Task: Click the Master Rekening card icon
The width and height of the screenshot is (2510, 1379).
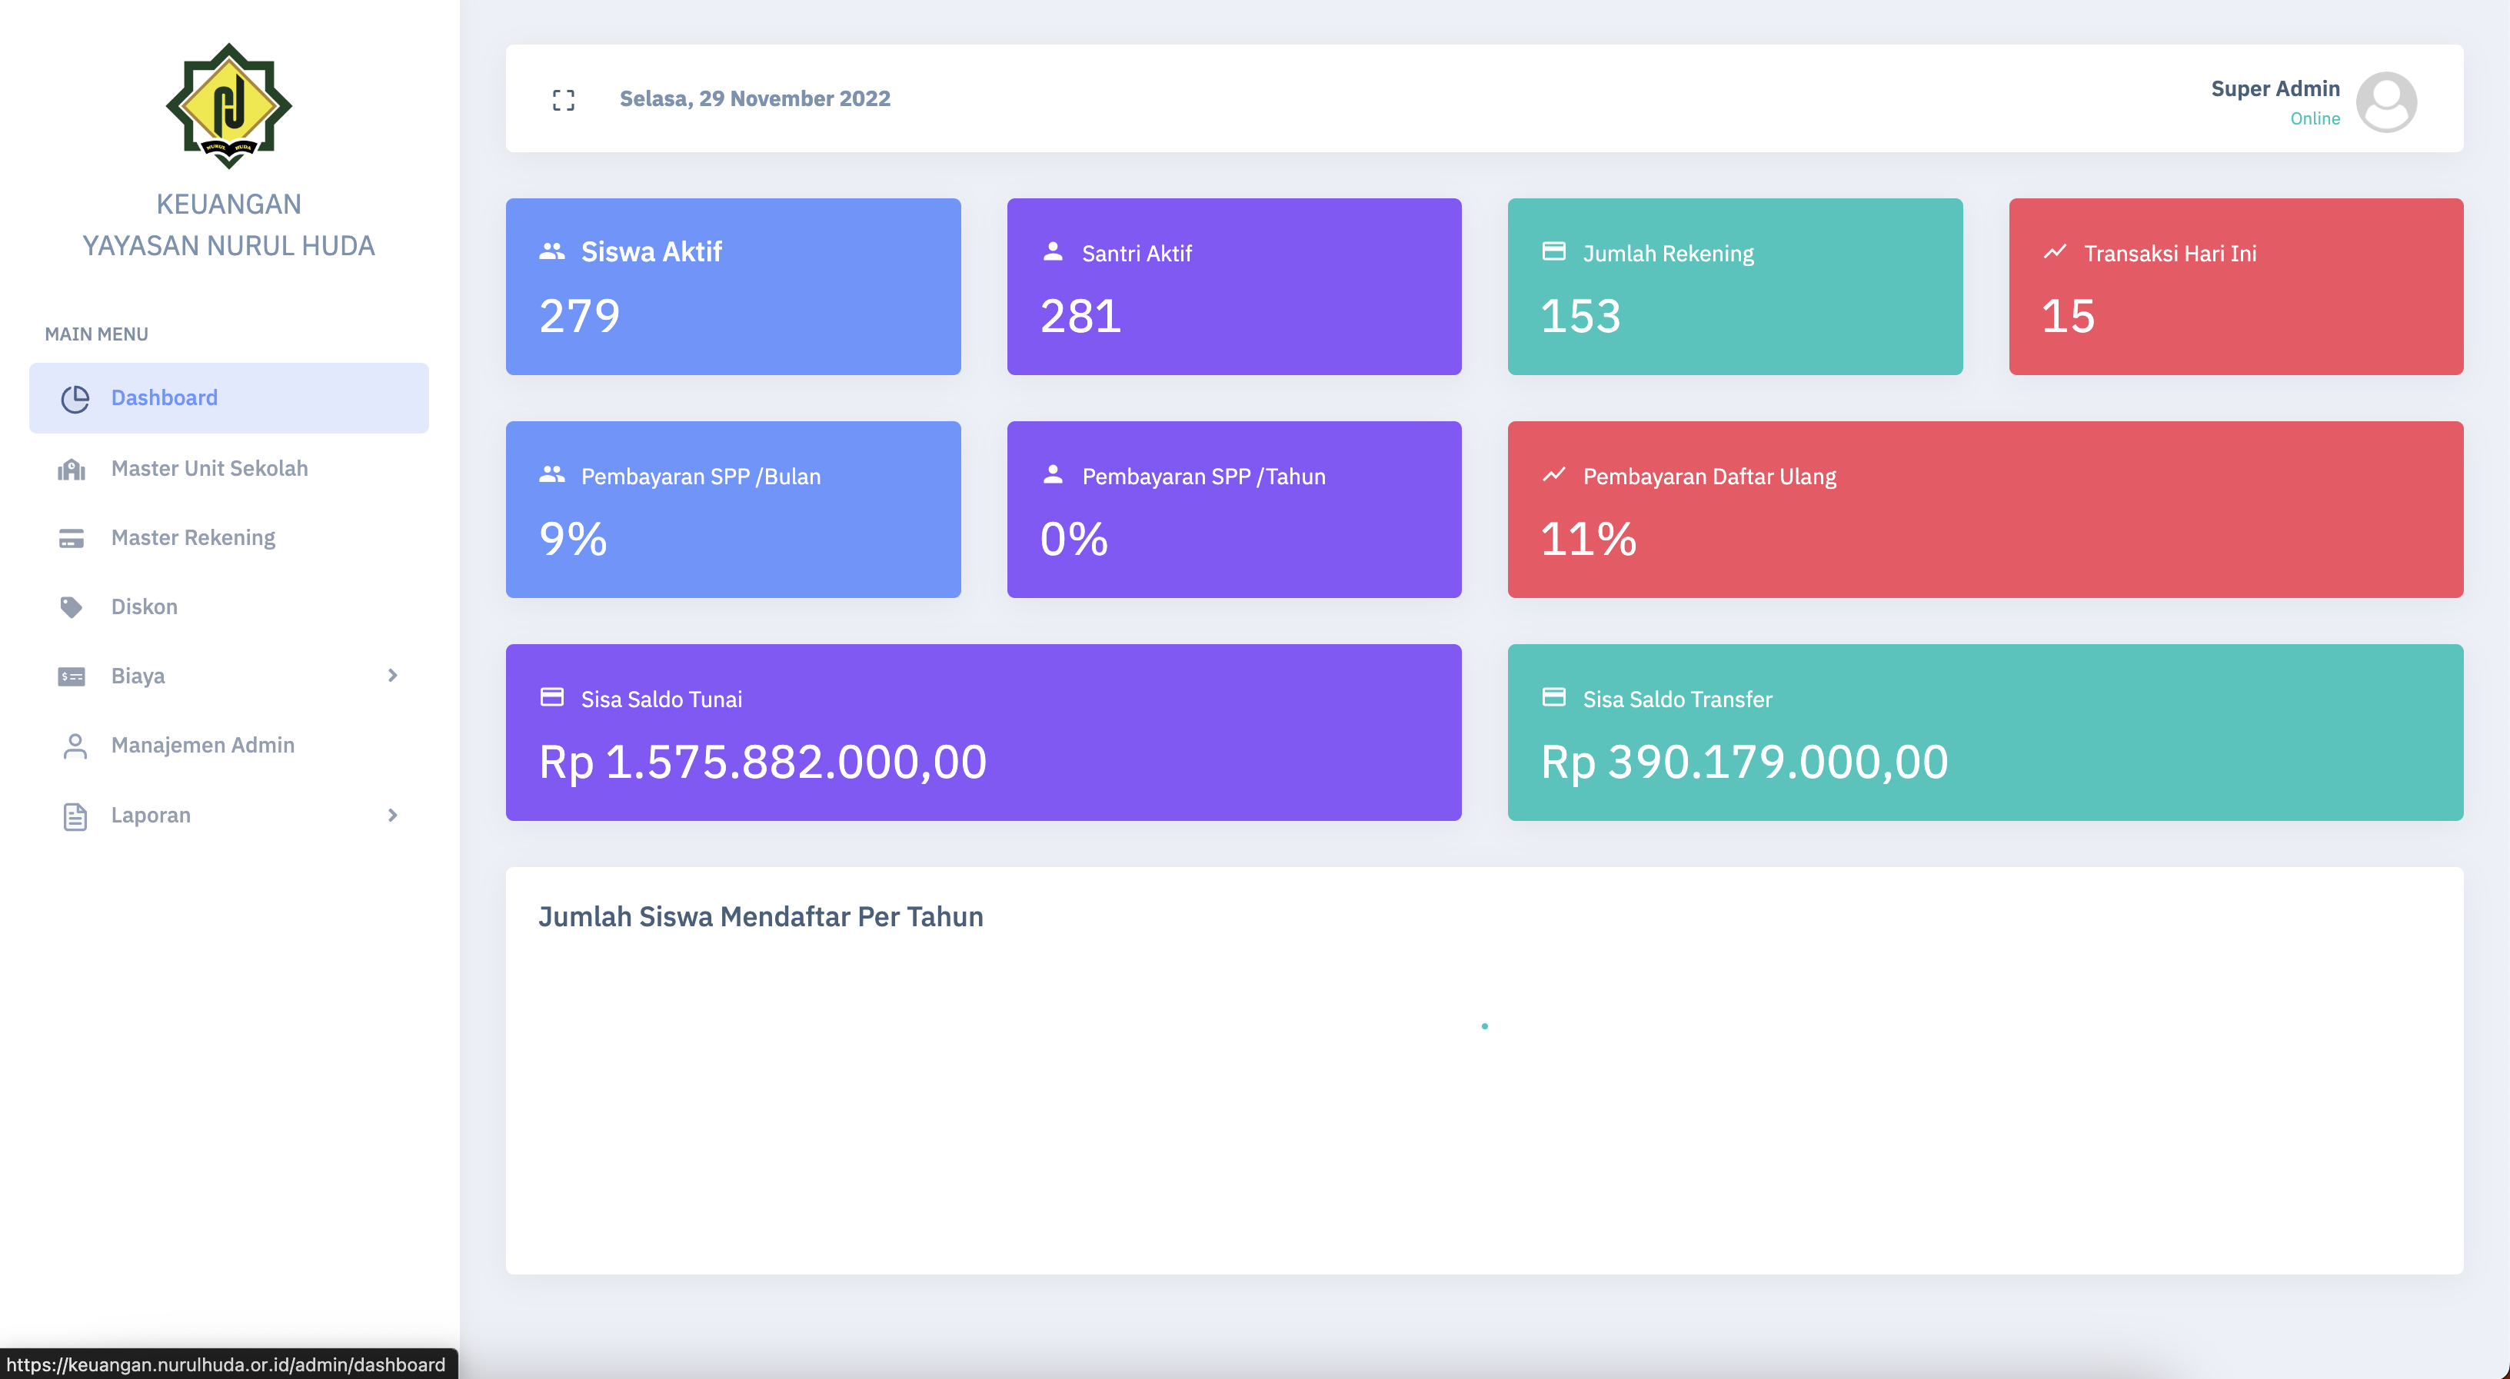Action: tap(72, 539)
